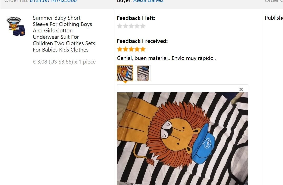Select the fifth gray star for a full rating
This screenshot has width=283, height=185.
click(x=143, y=26)
